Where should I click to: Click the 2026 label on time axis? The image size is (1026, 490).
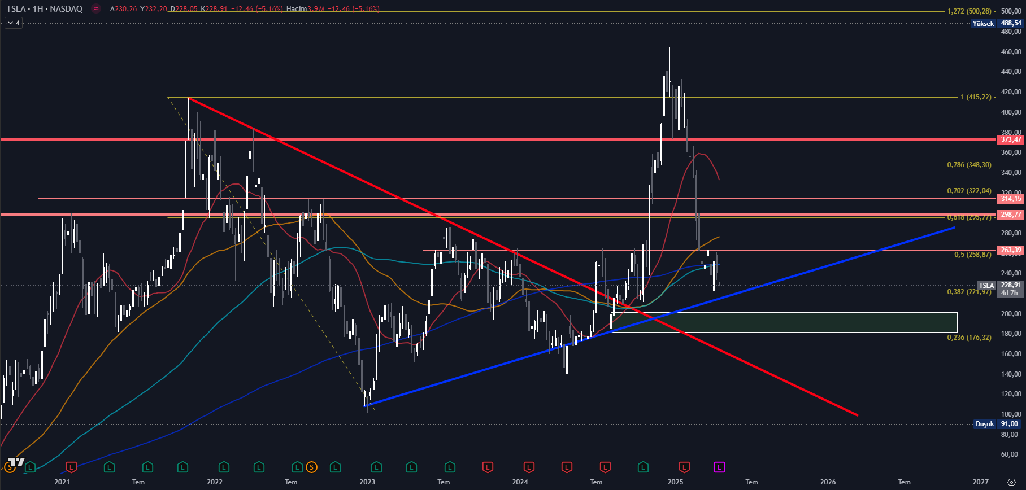click(828, 482)
